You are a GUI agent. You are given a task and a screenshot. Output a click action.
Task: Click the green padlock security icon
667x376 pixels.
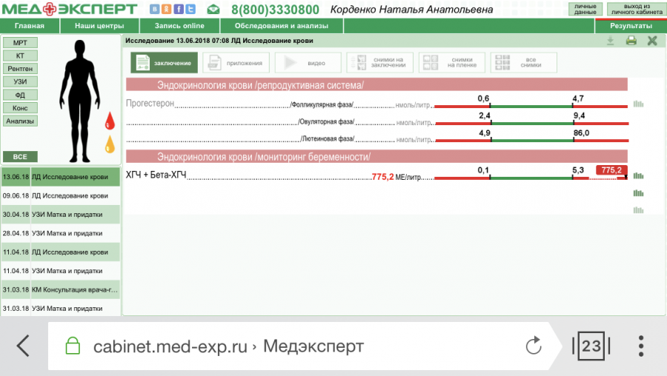click(73, 346)
